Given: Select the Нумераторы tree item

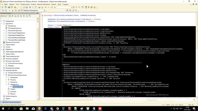Looking at the screenshot, I should (x=12, y=26).
